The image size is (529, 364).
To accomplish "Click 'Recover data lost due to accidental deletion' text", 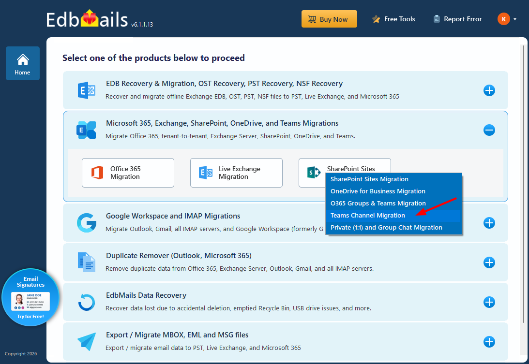I will [x=238, y=308].
